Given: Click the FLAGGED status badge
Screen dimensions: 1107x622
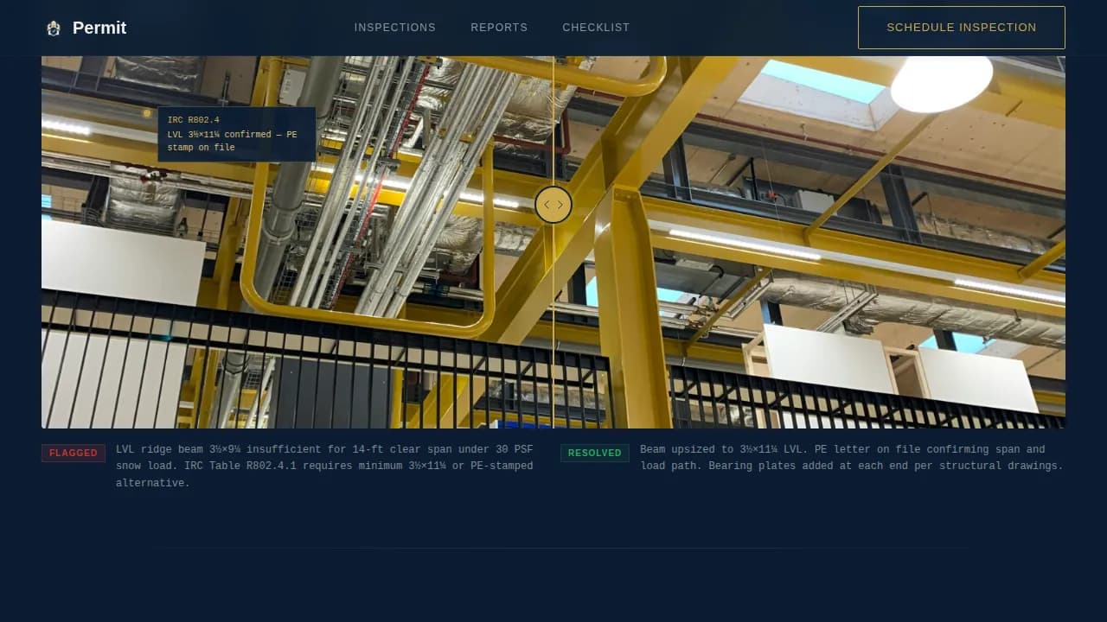Looking at the screenshot, I should [x=74, y=453].
